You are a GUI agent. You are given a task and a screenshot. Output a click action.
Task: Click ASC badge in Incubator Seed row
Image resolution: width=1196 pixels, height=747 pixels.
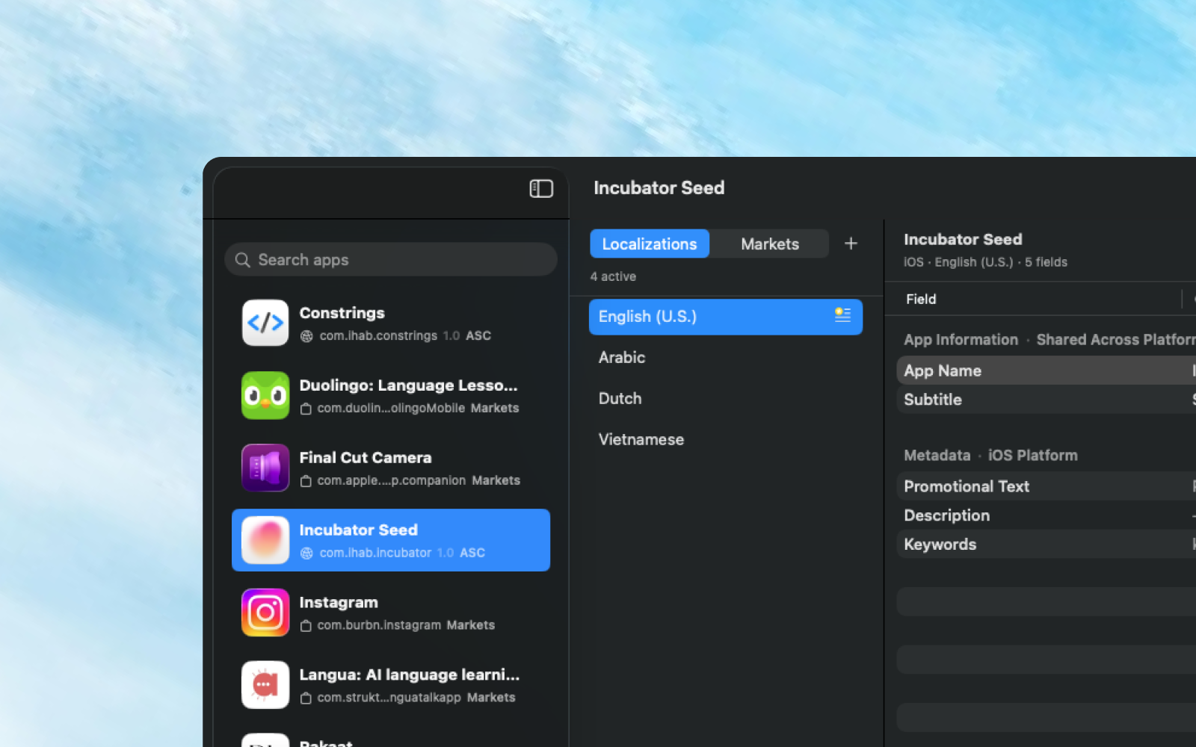pos(472,554)
